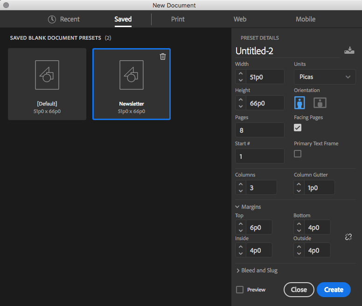Decrease Column Gutter with down arrow
The image size is (362, 306).
pos(299,191)
